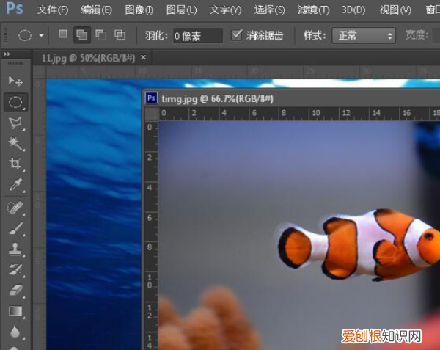Select the Gradient tool
The image size is (440, 350).
tap(15, 311)
